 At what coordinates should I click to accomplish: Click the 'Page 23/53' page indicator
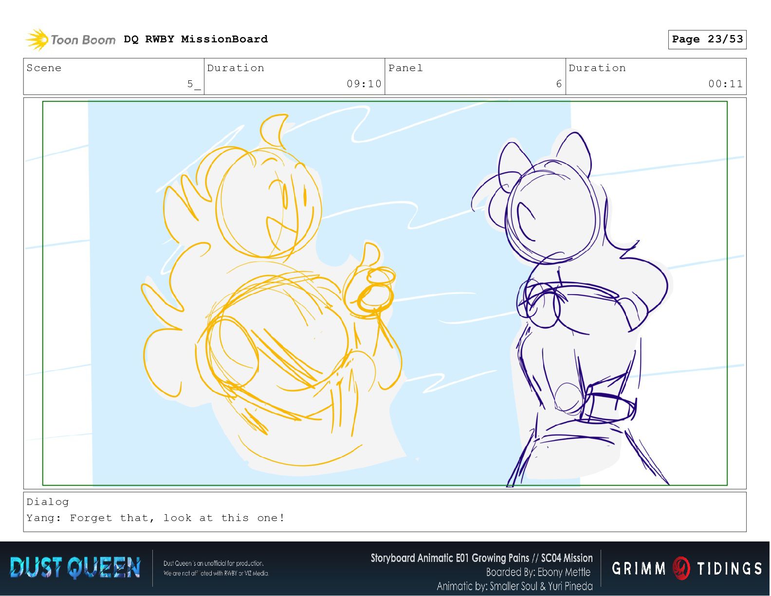coord(707,39)
